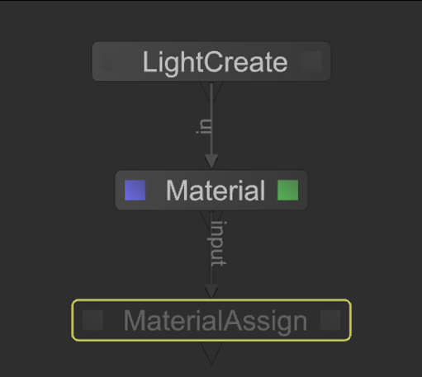The height and width of the screenshot is (377, 422).
Task: Enable the right edit flag on LightCreate node
Action: (x=311, y=61)
